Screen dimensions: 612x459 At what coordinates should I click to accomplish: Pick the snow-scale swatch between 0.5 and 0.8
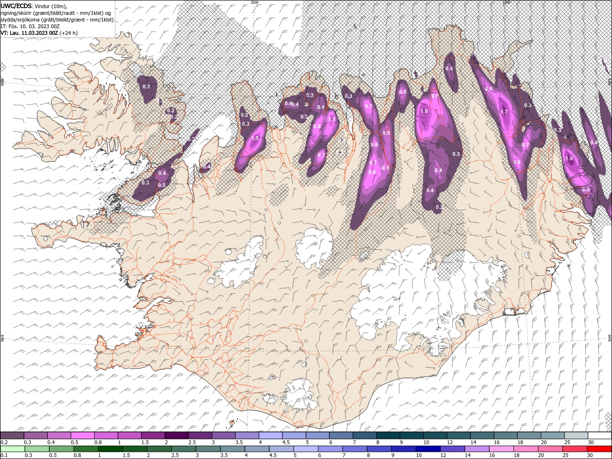tap(83, 436)
